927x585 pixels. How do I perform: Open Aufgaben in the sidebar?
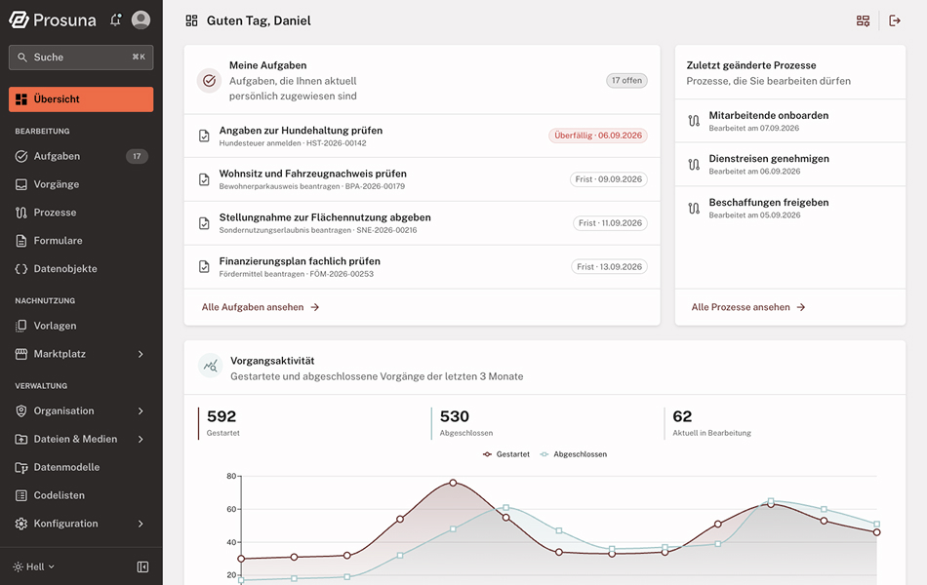(x=81, y=156)
